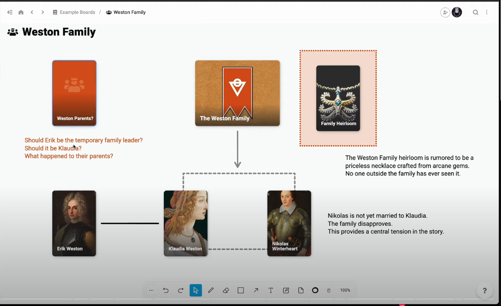Select the Arrow connector tool

[x=256, y=290]
